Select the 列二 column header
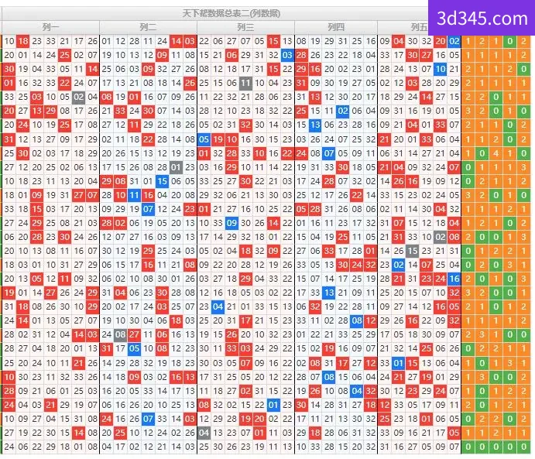The width and height of the screenshot is (535, 459). (148, 27)
